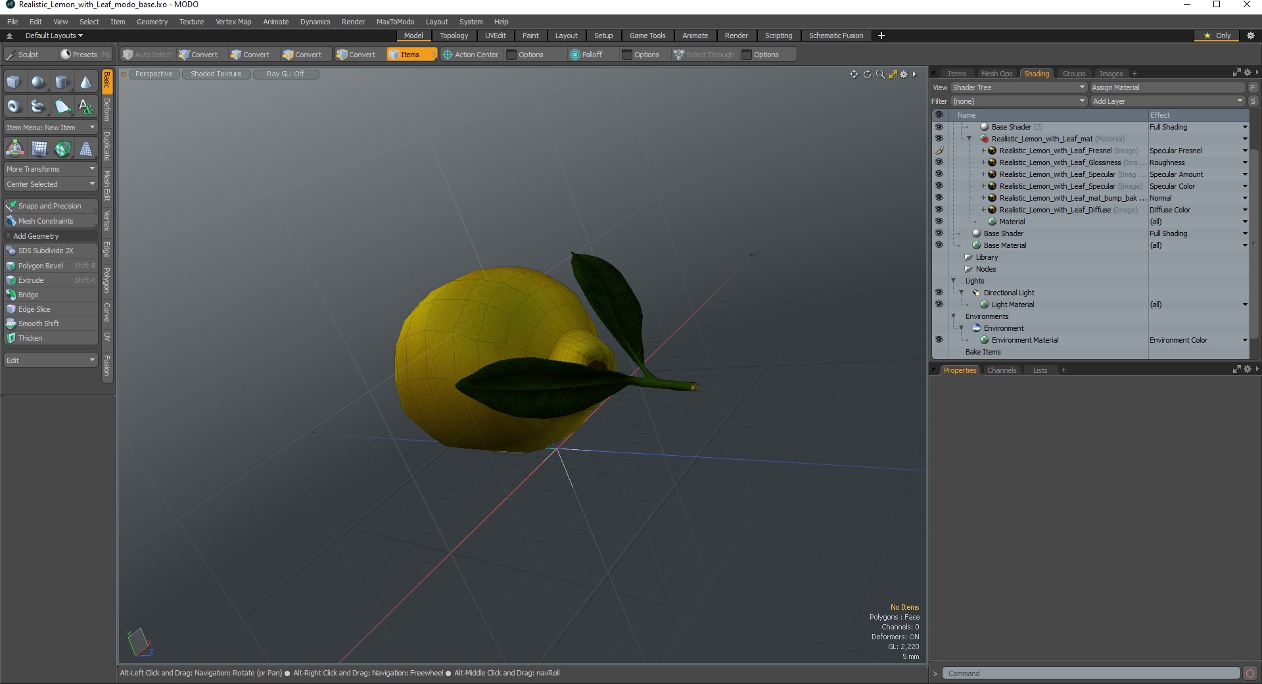Select the Torus primitive tool
The height and width of the screenshot is (684, 1262).
pyautogui.click(x=14, y=106)
